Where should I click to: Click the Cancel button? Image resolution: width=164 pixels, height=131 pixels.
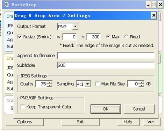[139, 109]
